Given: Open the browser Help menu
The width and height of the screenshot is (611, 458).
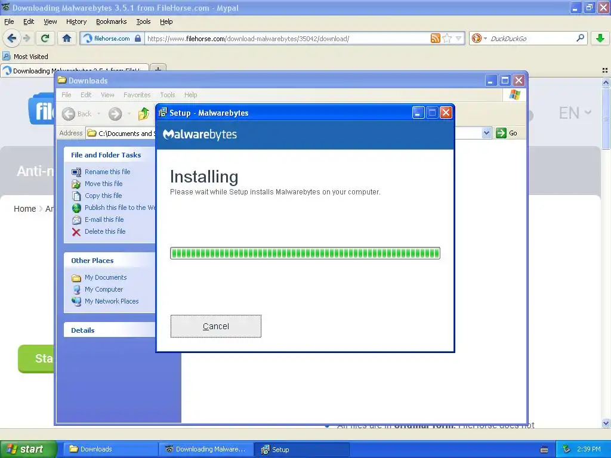Looking at the screenshot, I should coord(166,21).
